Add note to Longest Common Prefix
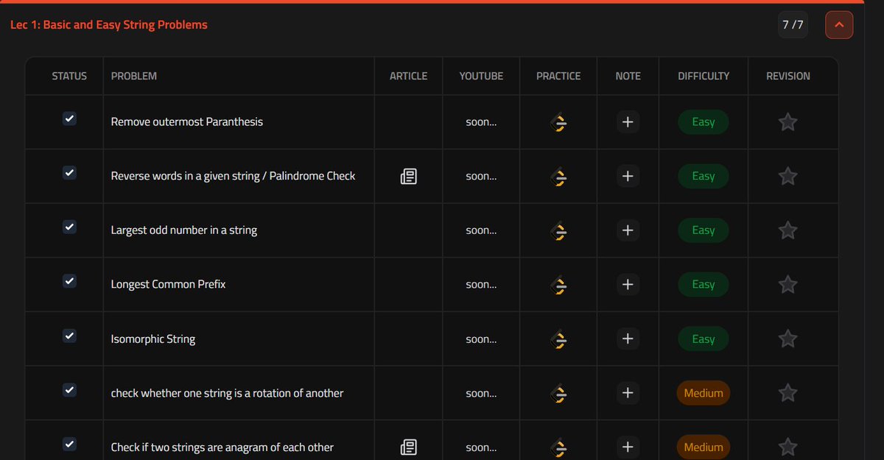 tap(628, 285)
